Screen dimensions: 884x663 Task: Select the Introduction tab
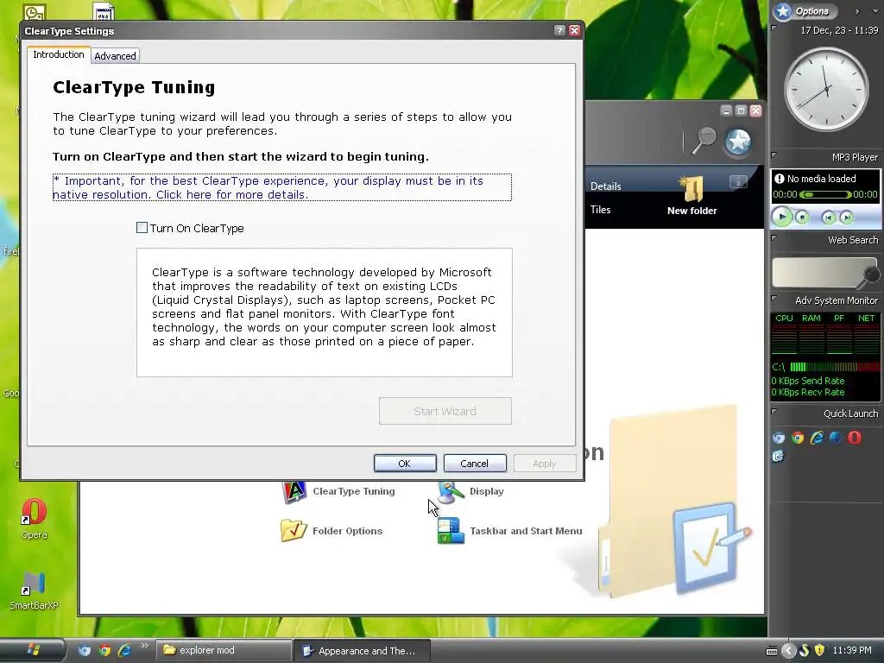tap(59, 54)
